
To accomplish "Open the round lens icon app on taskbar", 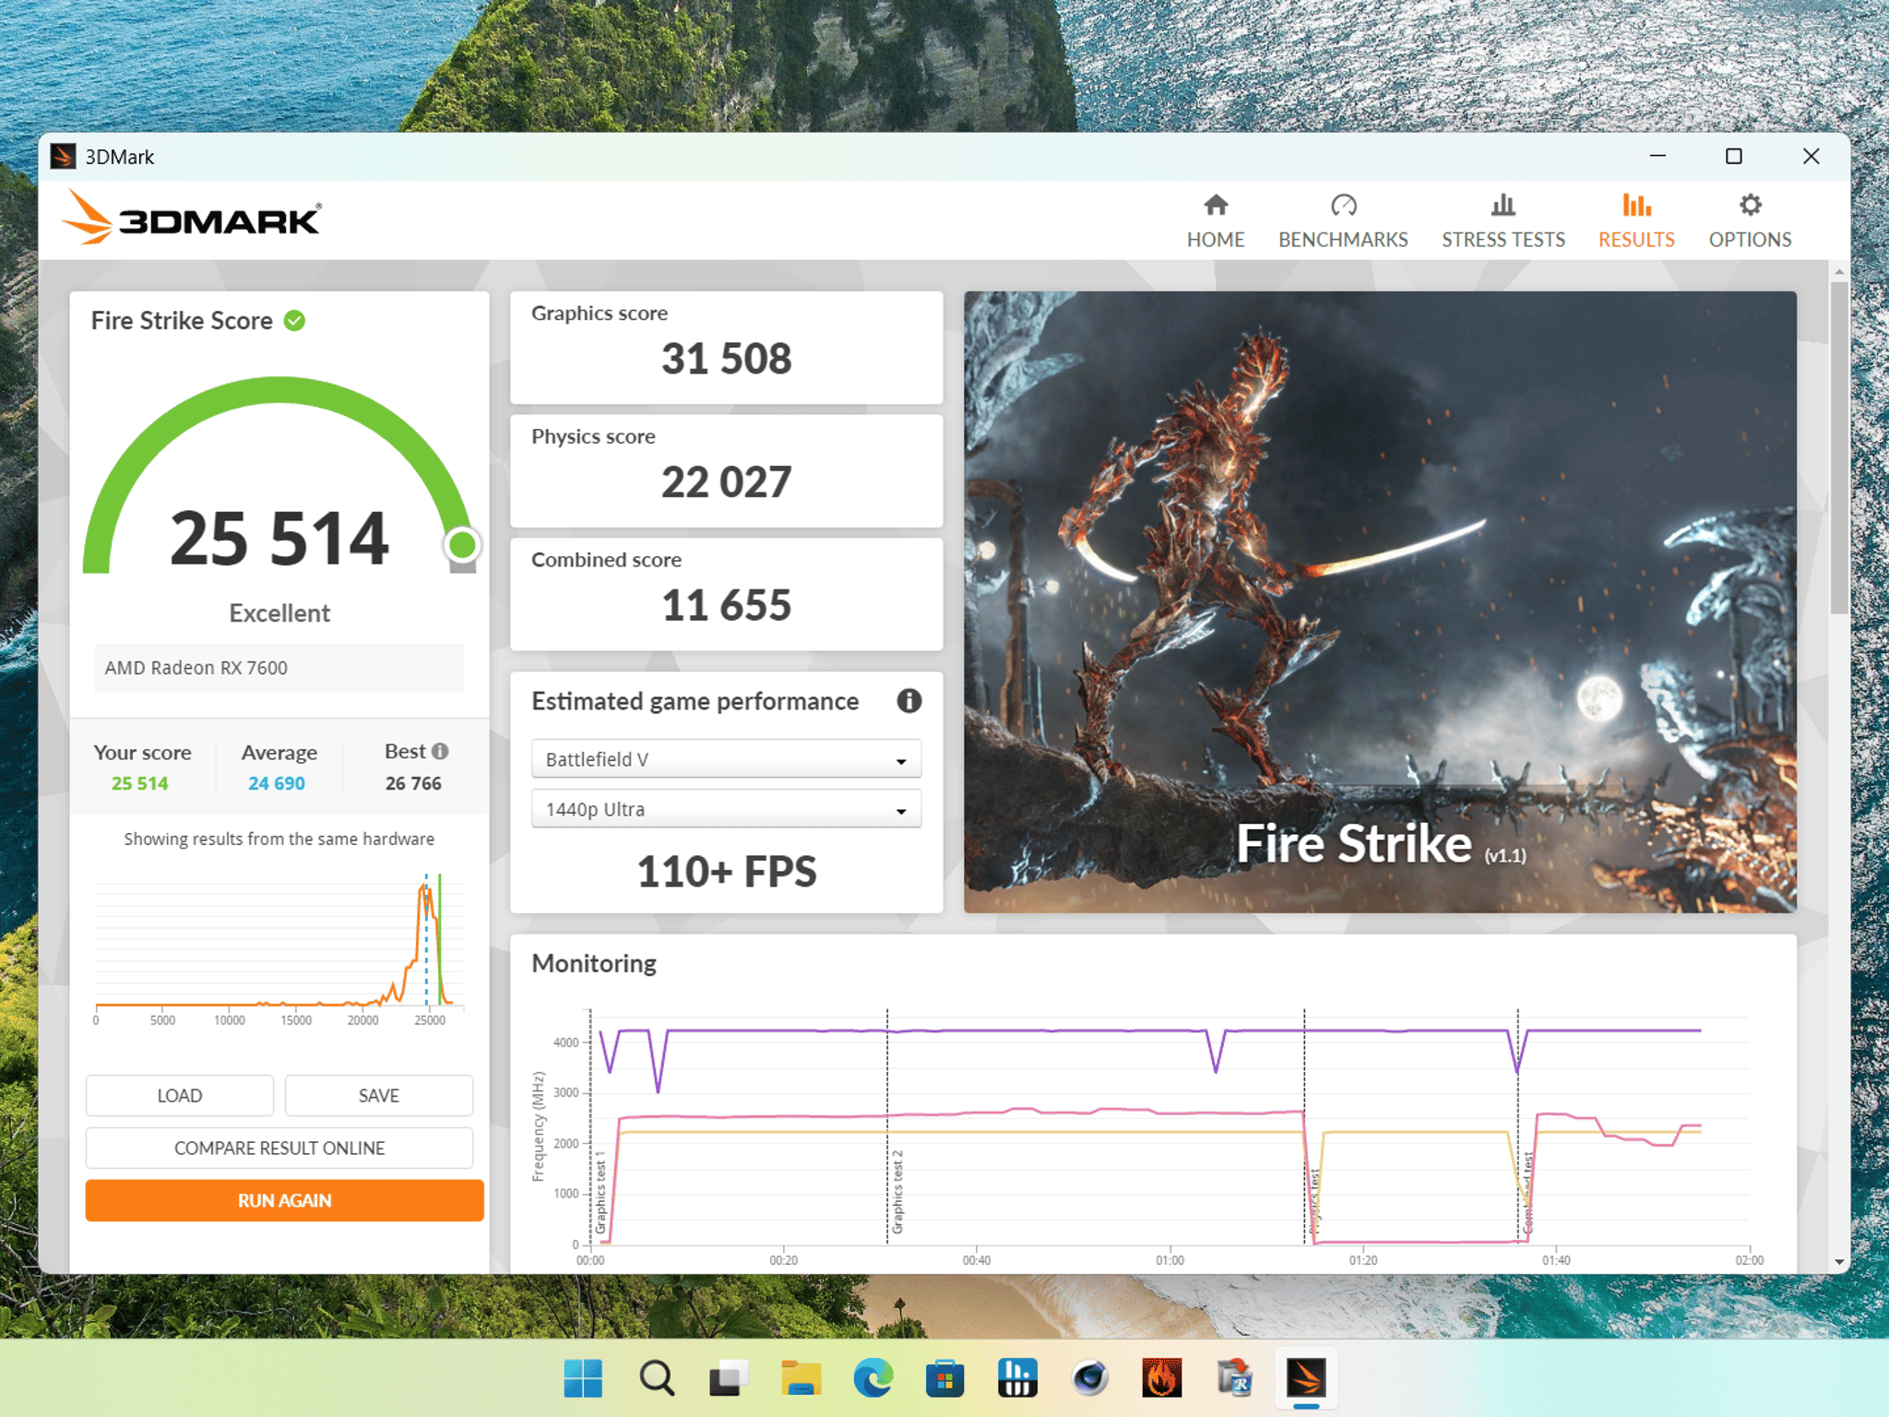I will 1089,1378.
